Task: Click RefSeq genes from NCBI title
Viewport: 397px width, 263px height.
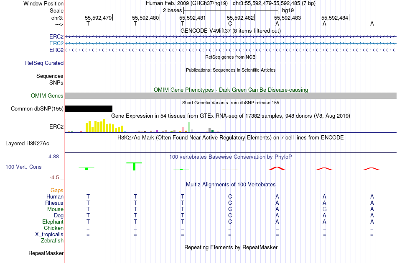Action: 231,57
